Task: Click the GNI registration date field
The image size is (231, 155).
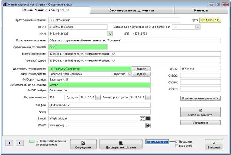Action: [x=184, y=27]
